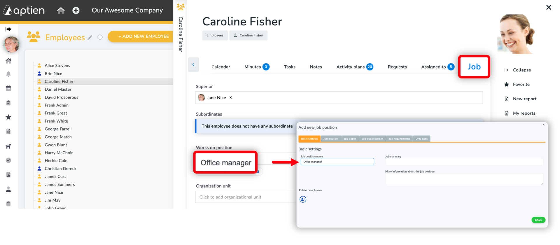Add related employee icon in dialog
The image size is (560, 245).
[303, 199]
